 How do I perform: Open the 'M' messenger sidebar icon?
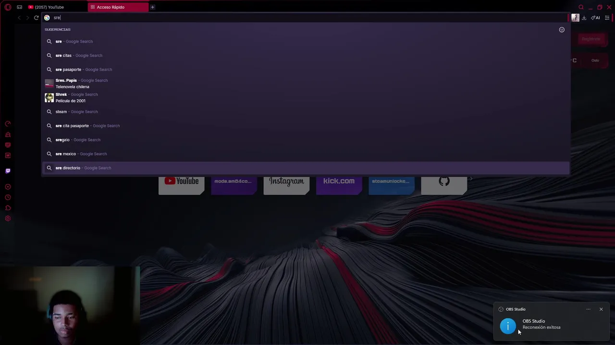8,155
